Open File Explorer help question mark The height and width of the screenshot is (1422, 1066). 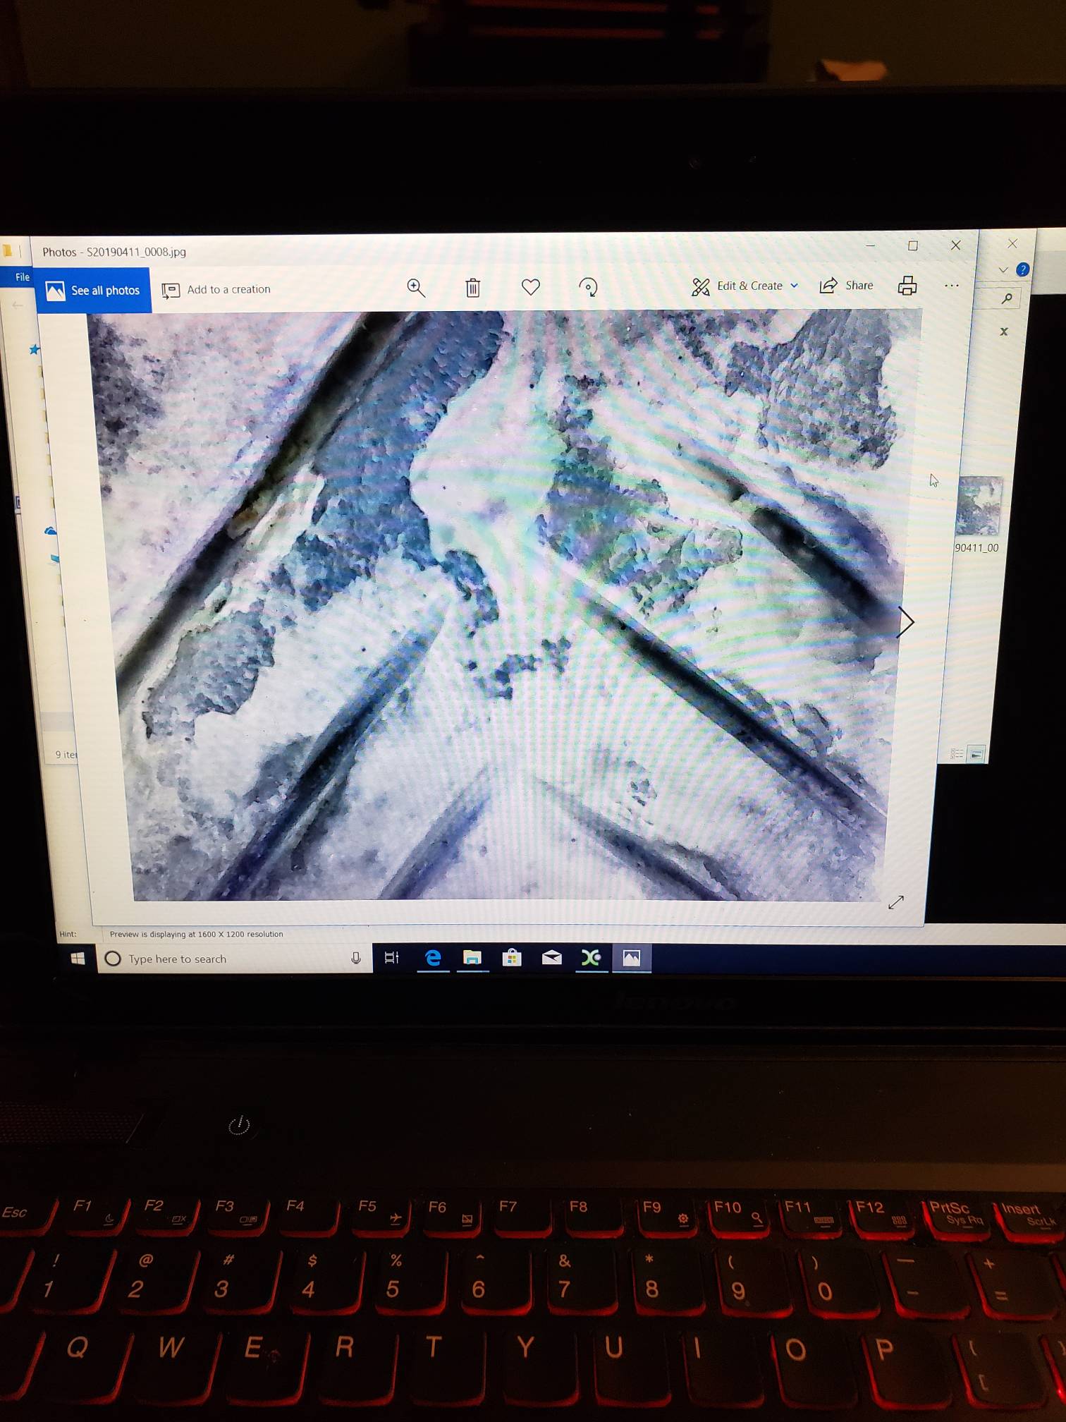point(1022,269)
